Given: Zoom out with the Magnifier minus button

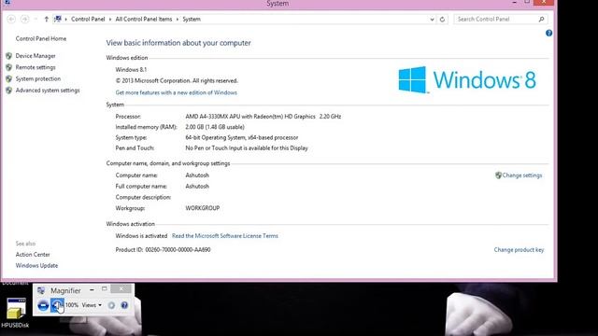Looking at the screenshot, I should point(43,305).
